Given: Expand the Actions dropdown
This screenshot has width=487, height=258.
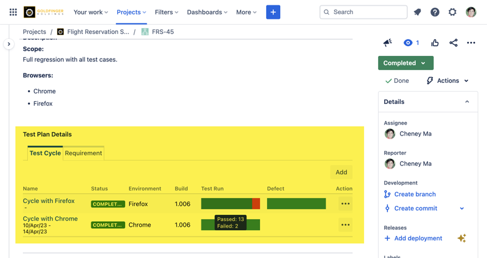Looking at the screenshot, I should tap(448, 81).
